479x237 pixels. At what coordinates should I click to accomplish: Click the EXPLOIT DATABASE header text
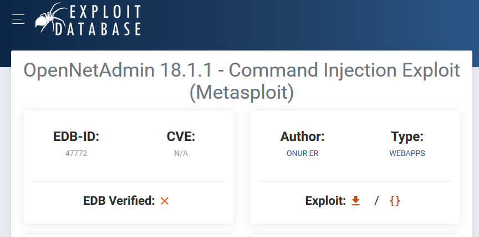point(98,20)
